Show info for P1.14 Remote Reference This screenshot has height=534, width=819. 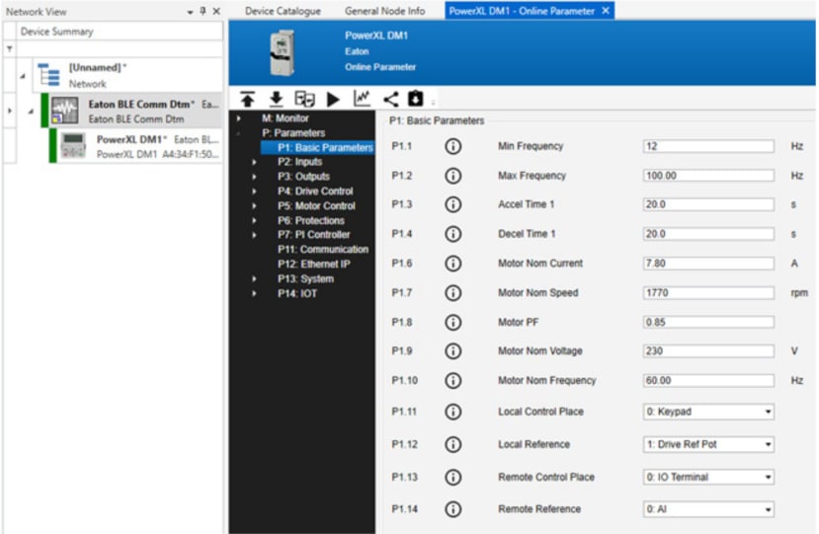pyautogui.click(x=453, y=509)
